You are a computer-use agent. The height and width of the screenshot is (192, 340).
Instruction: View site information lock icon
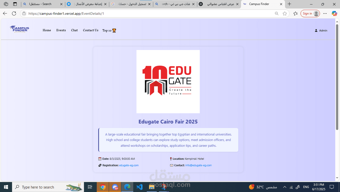[24, 13]
